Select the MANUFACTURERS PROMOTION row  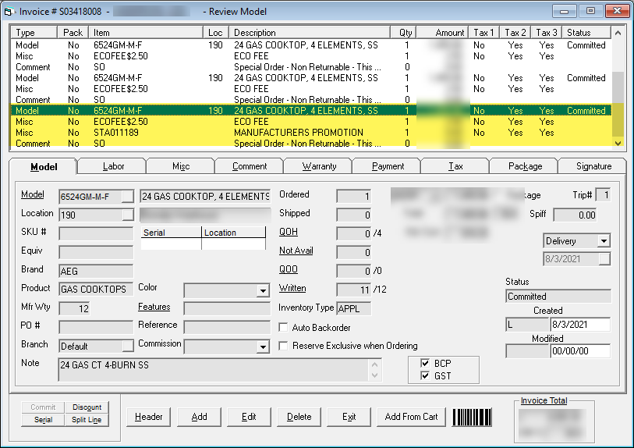[310, 133]
